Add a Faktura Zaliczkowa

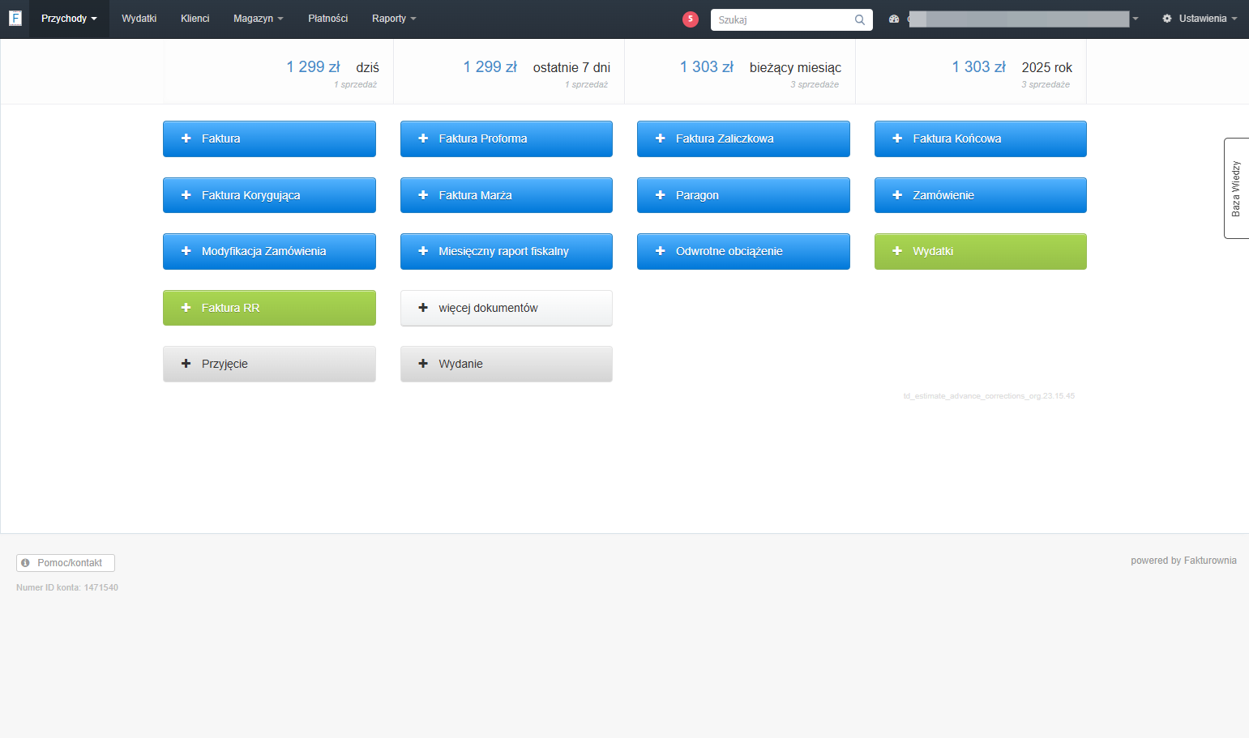click(743, 139)
